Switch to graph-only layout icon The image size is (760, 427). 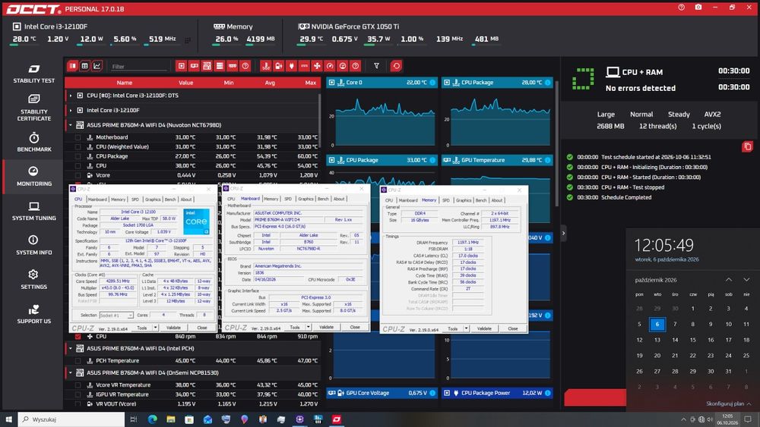tap(97, 66)
